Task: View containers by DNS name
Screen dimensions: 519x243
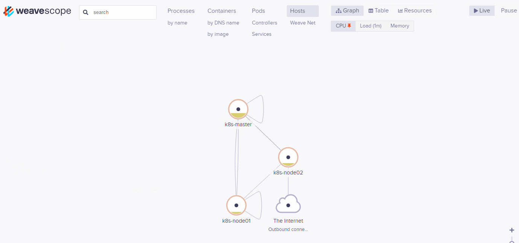Action: [223, 23]
